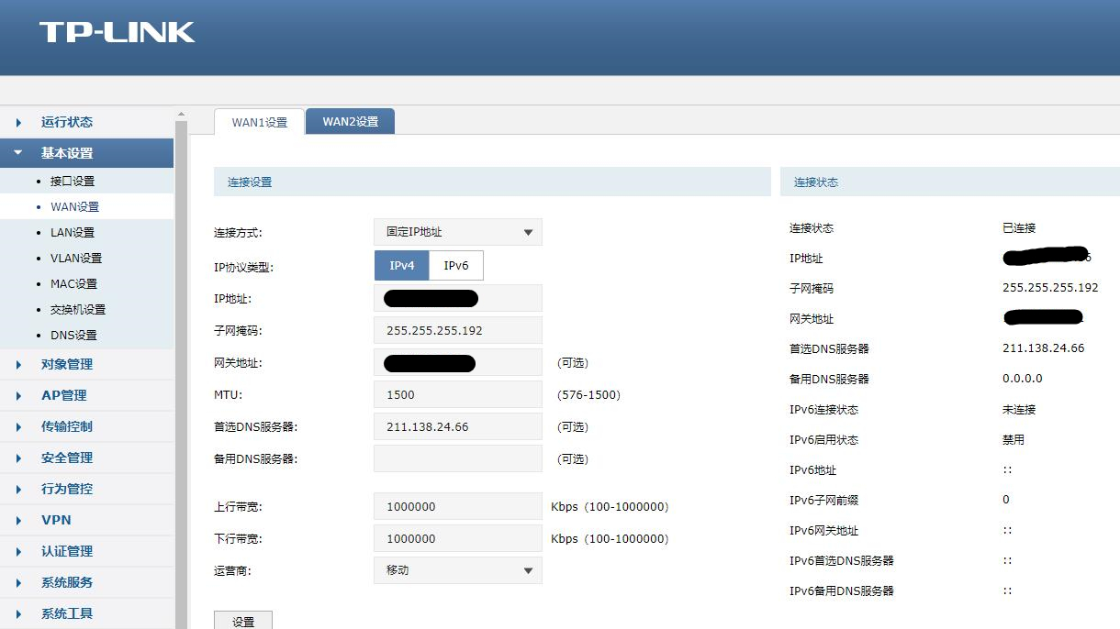This screenshot has height=629, width=1120.
Task: Click the expand arrow beside 安全管理
Action: click(x=17, y=458)
